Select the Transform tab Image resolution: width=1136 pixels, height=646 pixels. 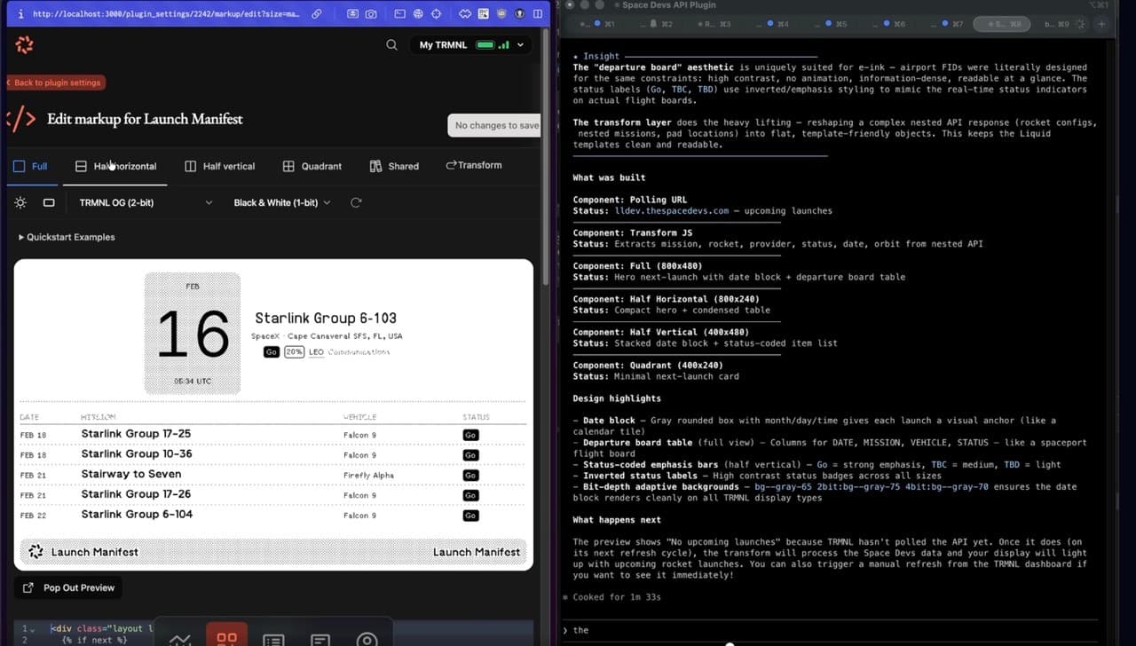point(473,165)
